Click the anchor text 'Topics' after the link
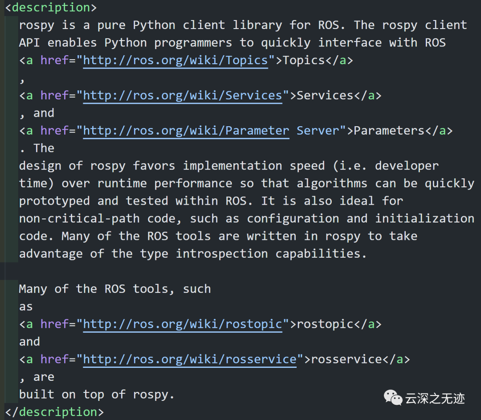Screen dimensions: 481x420 pyautogui.click(x=303, y=61)
